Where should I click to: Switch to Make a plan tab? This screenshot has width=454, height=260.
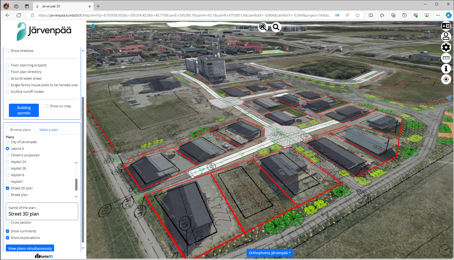48,130
